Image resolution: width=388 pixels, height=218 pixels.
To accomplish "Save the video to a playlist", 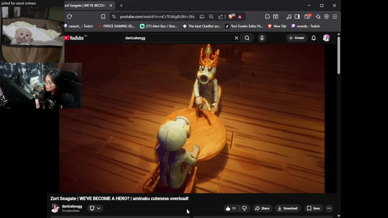I will (x=313, y=208).
